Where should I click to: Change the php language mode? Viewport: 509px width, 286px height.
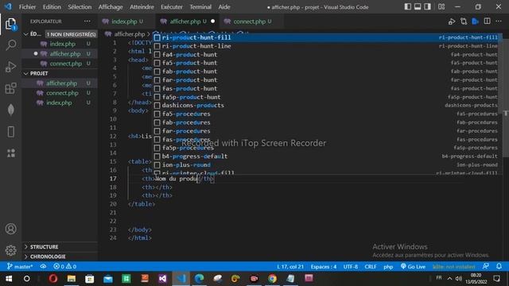[388, 267]
